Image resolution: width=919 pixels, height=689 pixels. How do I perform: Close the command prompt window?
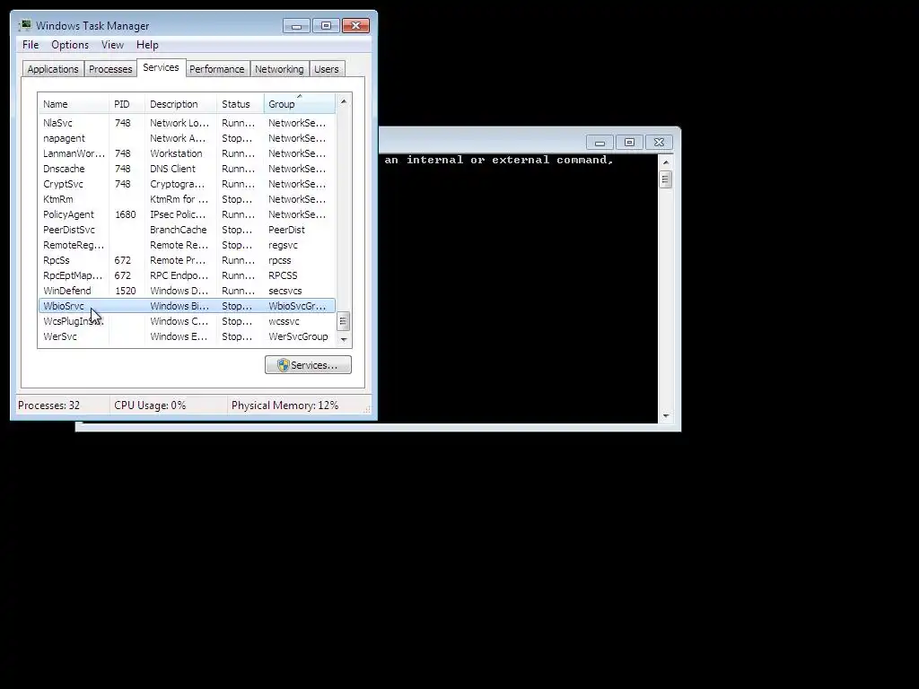659,143
